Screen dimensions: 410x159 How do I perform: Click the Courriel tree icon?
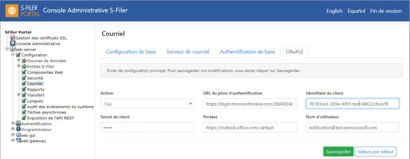pos(24,84)
